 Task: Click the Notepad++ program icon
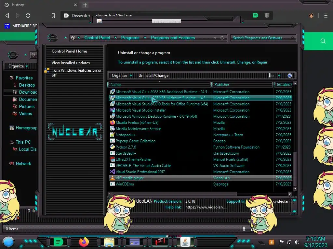112,135
